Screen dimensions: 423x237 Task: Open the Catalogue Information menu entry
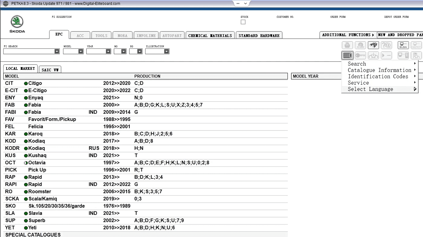pyautogui.click(x=379, y=70)
